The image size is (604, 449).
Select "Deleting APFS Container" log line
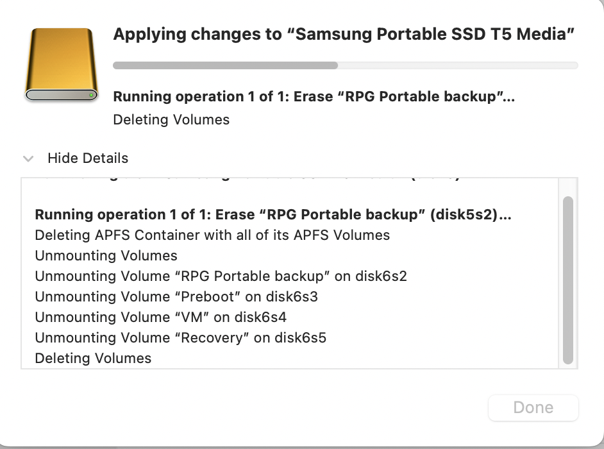212,235
